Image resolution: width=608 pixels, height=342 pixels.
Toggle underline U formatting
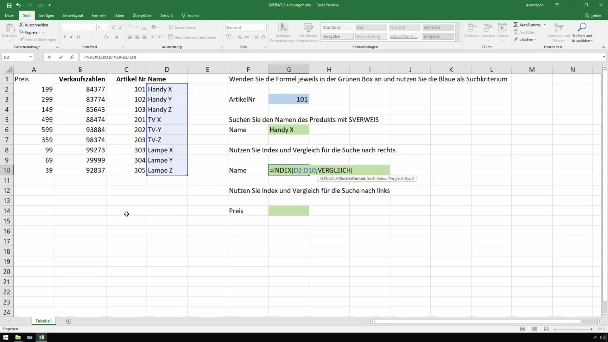(x=78, y=37)
